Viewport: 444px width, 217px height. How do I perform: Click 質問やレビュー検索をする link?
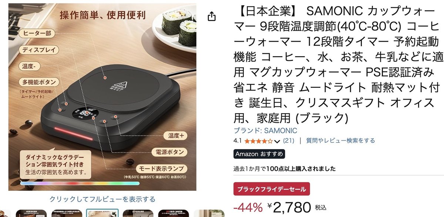[x=340, y=141]
